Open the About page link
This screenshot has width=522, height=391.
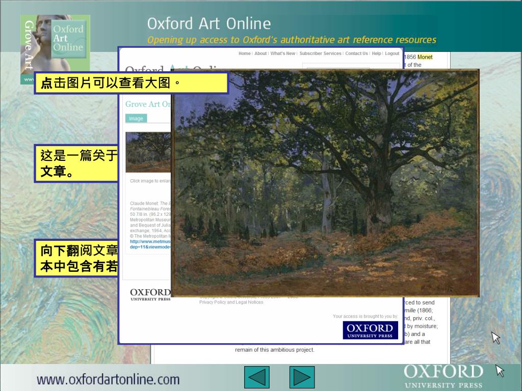coord(260,53)
